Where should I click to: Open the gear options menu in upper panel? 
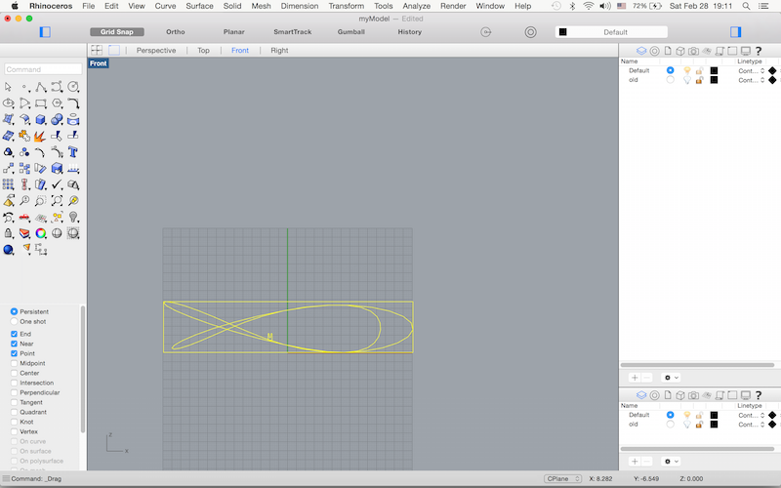671,378
